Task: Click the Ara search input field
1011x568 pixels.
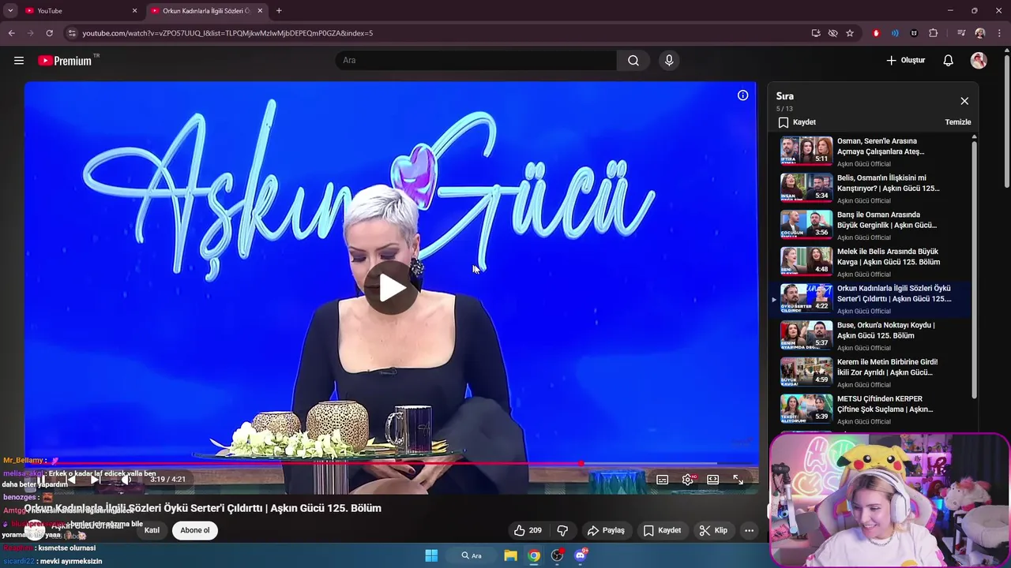Action: 476,61
